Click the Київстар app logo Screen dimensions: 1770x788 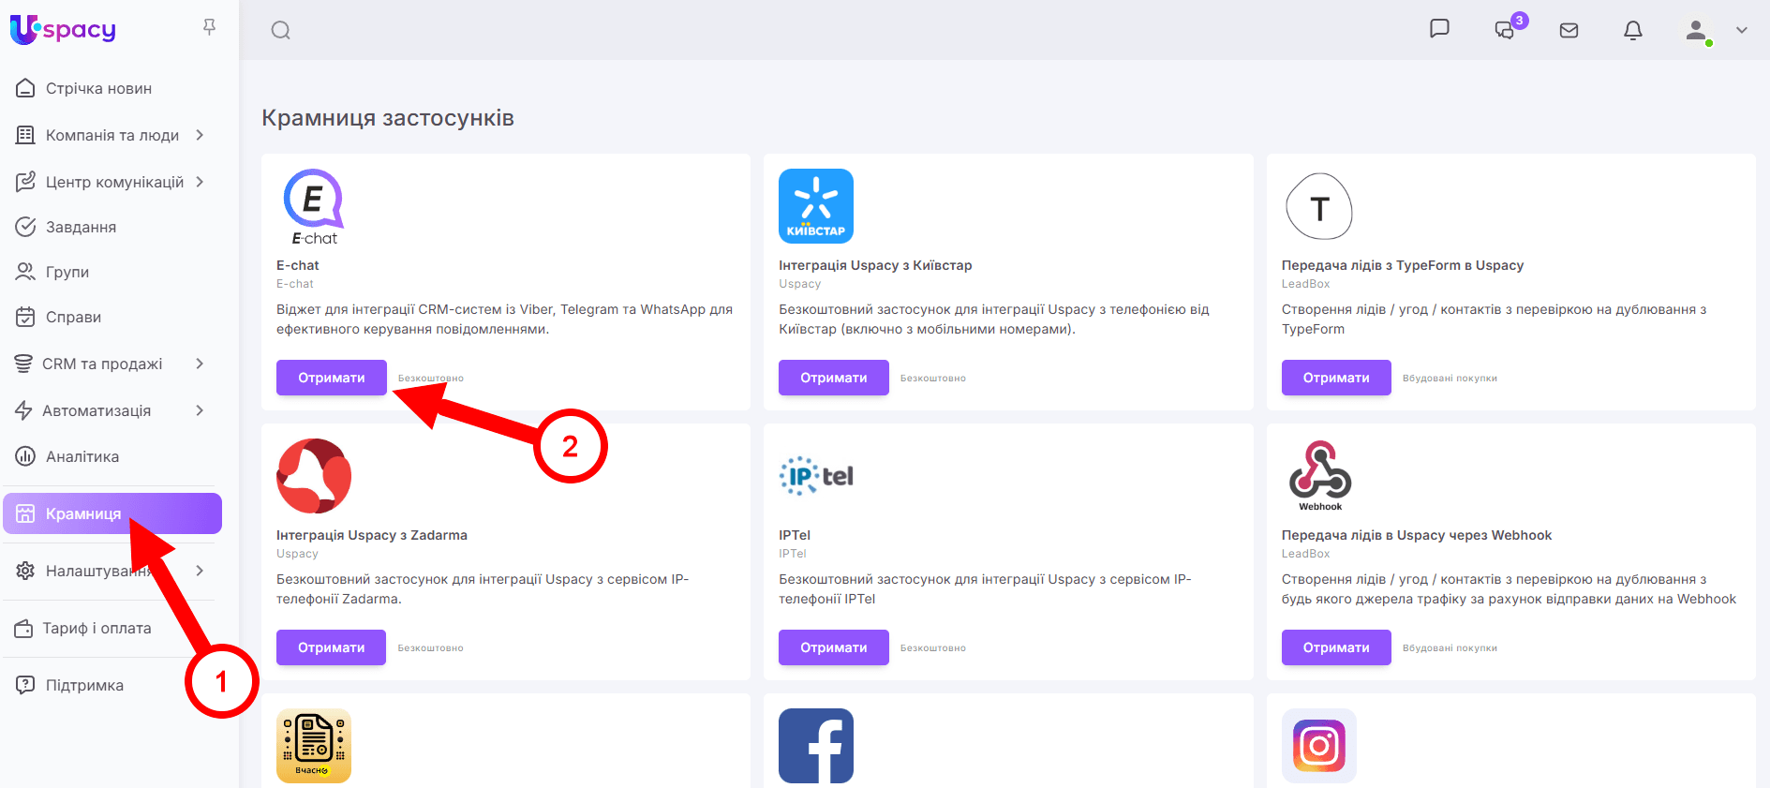[x=816, y=206]
